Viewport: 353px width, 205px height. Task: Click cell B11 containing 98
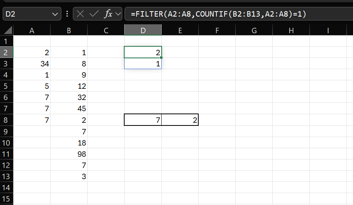[x=69, y=154]
